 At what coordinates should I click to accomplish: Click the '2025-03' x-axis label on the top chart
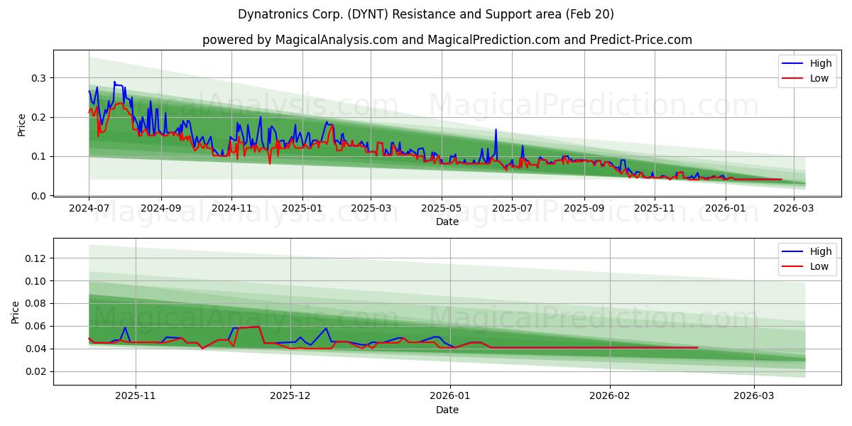pyautogui.click(x=371, y=209)
